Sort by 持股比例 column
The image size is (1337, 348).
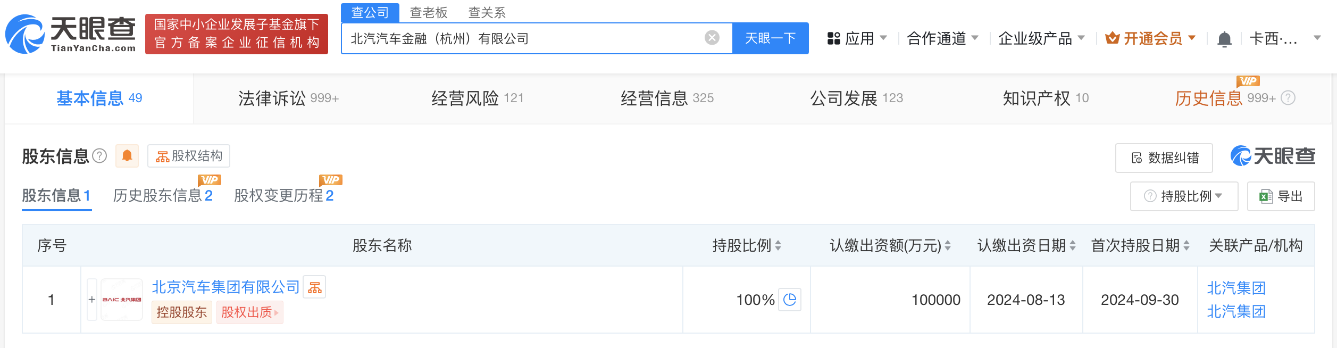point(778,245)
